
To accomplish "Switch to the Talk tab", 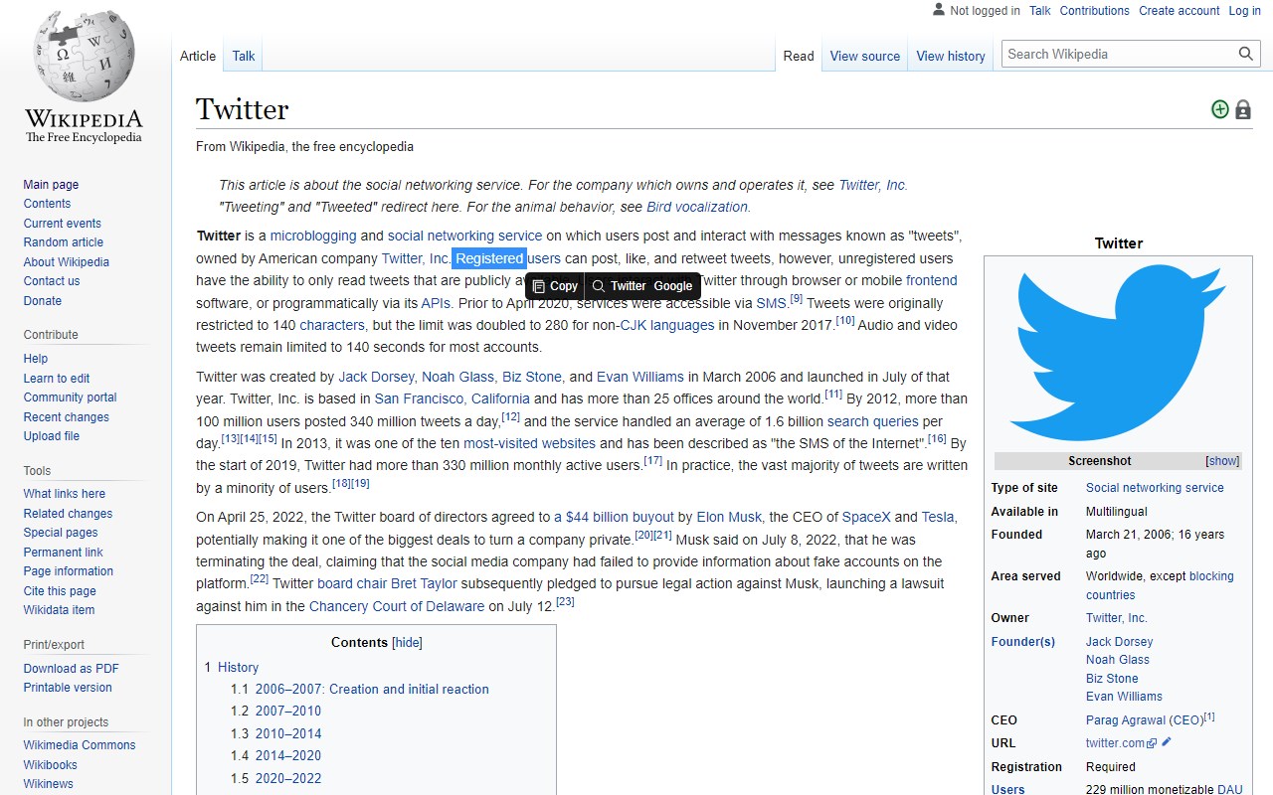I will (x=244, y=56).
